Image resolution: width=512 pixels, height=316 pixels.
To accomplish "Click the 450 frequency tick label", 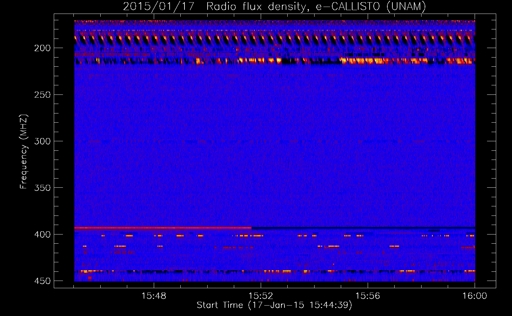I will [42, 281].
